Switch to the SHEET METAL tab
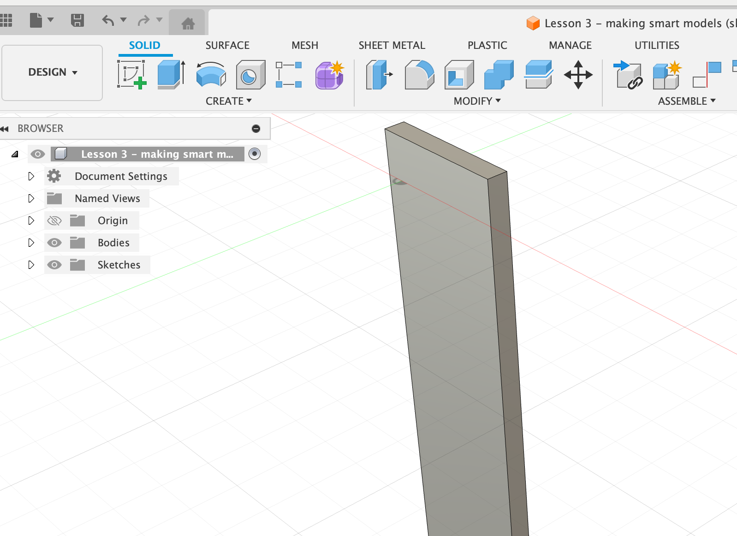The width and height of the screenshot is (737, 536). 392,45
